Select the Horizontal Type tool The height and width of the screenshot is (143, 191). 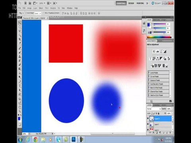pyautogui.click(x=20, y=86)
